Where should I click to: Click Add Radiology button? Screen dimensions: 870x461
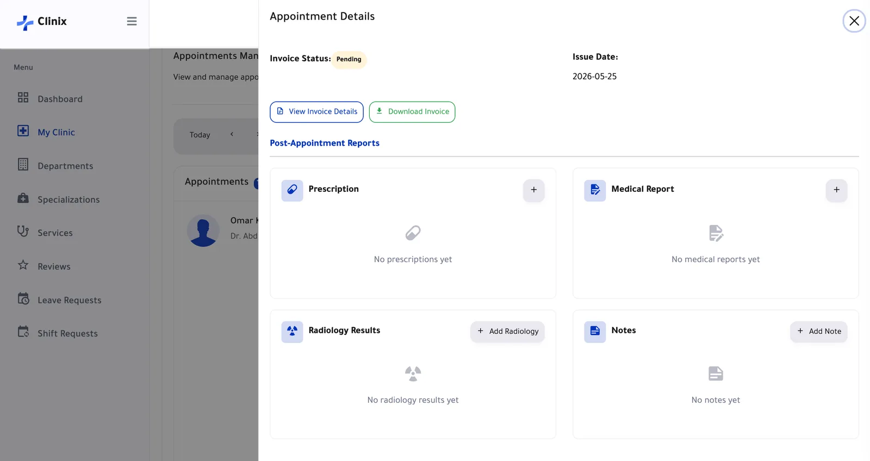507,332
